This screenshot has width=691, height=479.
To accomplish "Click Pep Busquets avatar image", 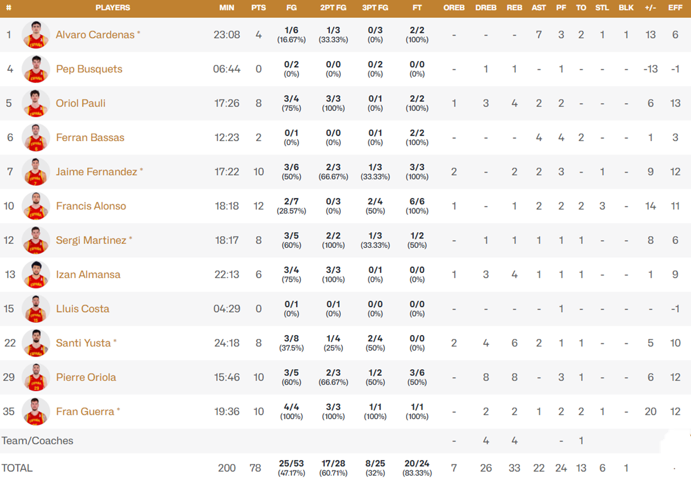I will [x=36, y=69].
